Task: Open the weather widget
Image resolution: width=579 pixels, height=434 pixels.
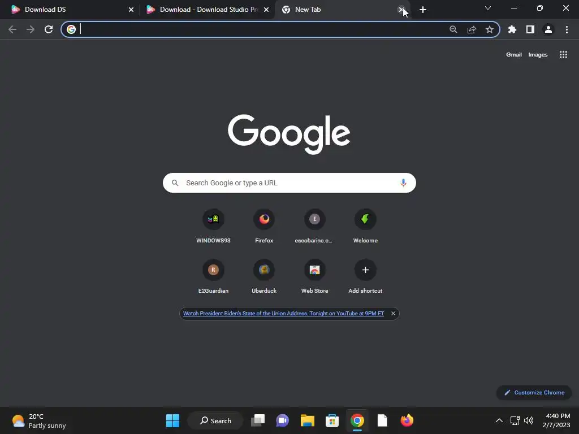Action: 39,420
